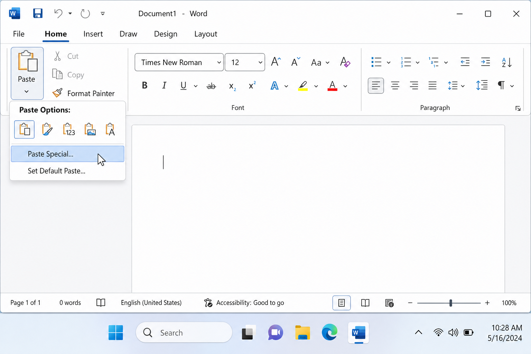Viewport: 531px width, 354px height.
Task: Center the text
Action: pyautogui.click(x=395, y=85)
